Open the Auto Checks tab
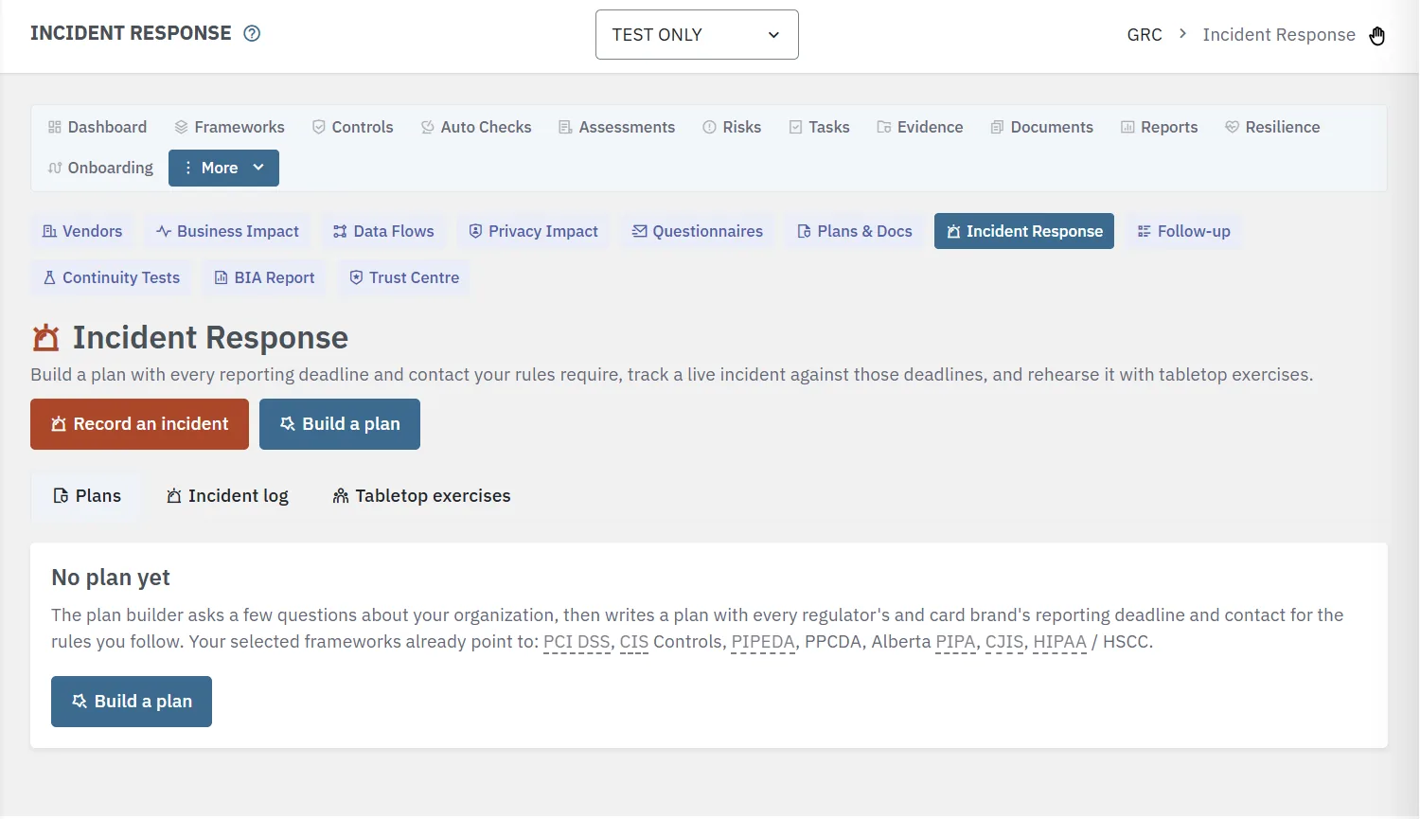The image size is (1420, 819). (476, 127)
